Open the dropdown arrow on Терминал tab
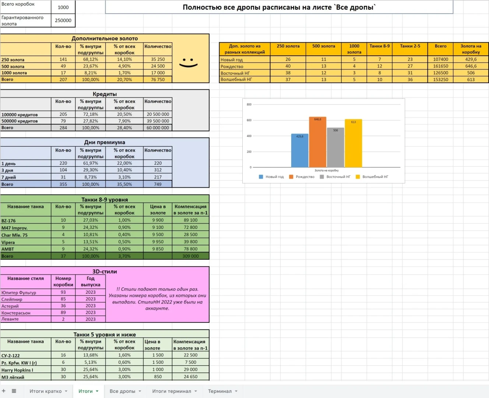 pyautogui.click(x=236, y=391)
